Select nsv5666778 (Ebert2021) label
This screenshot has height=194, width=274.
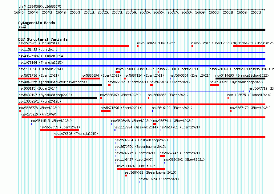point(39,108)
